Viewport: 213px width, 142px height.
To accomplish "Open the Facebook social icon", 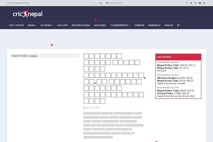I will pyautogui.click(x=187, y=3).
